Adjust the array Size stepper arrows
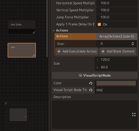139x131 pixels. pyautogui.click(x=133, y=44)
